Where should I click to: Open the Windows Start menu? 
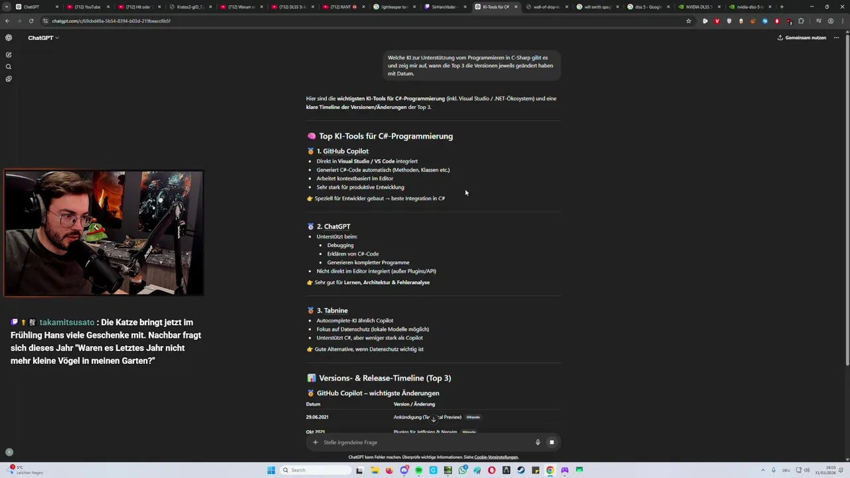(x=271, y=470)
